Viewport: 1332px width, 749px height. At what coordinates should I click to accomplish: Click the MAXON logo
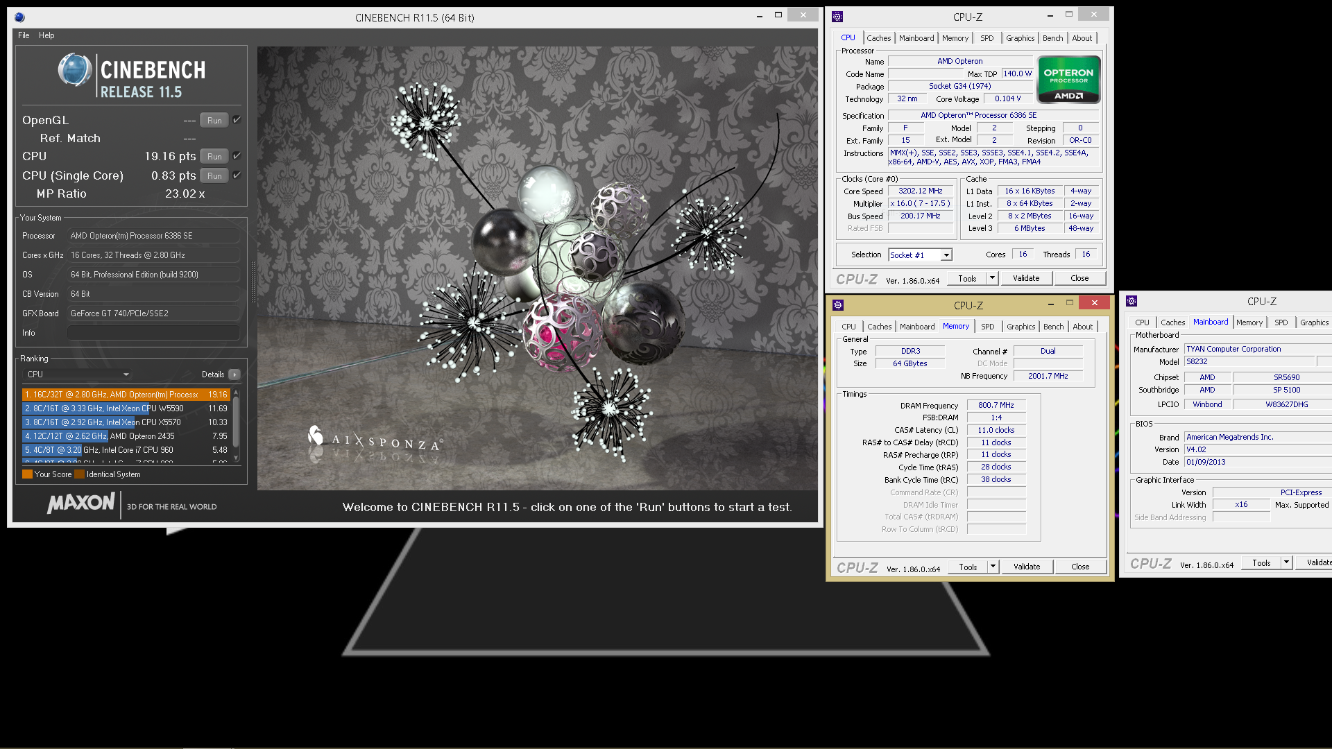coord(81,503)
